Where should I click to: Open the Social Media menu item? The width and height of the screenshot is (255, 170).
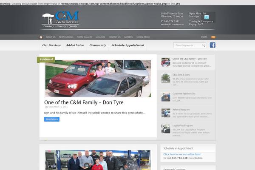coord(143,37)
